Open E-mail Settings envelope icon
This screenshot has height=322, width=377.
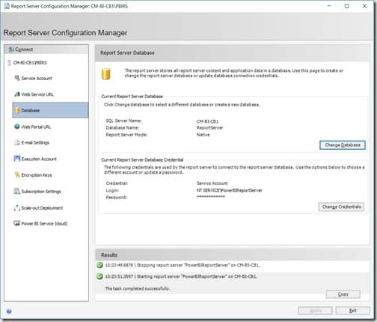tap(17, 142)
